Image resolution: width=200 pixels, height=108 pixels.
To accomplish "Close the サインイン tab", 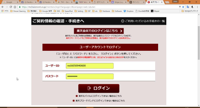I will click(x=144, y=2).
